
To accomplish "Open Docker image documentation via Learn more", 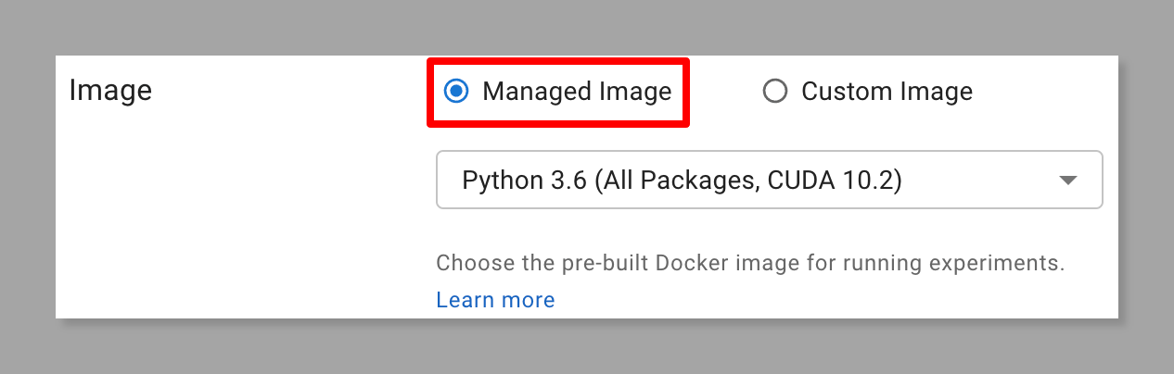I will 495,300.
